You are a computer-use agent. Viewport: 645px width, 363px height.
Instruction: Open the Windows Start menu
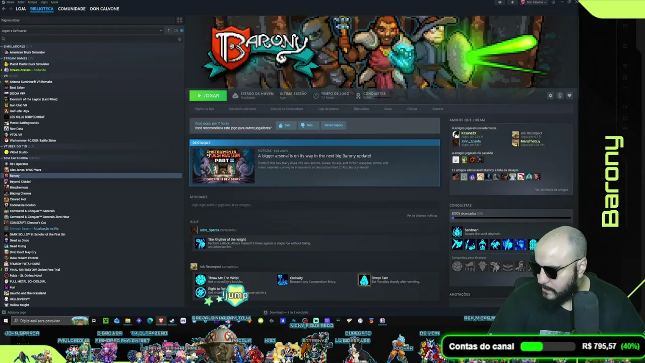pos(6,321)
